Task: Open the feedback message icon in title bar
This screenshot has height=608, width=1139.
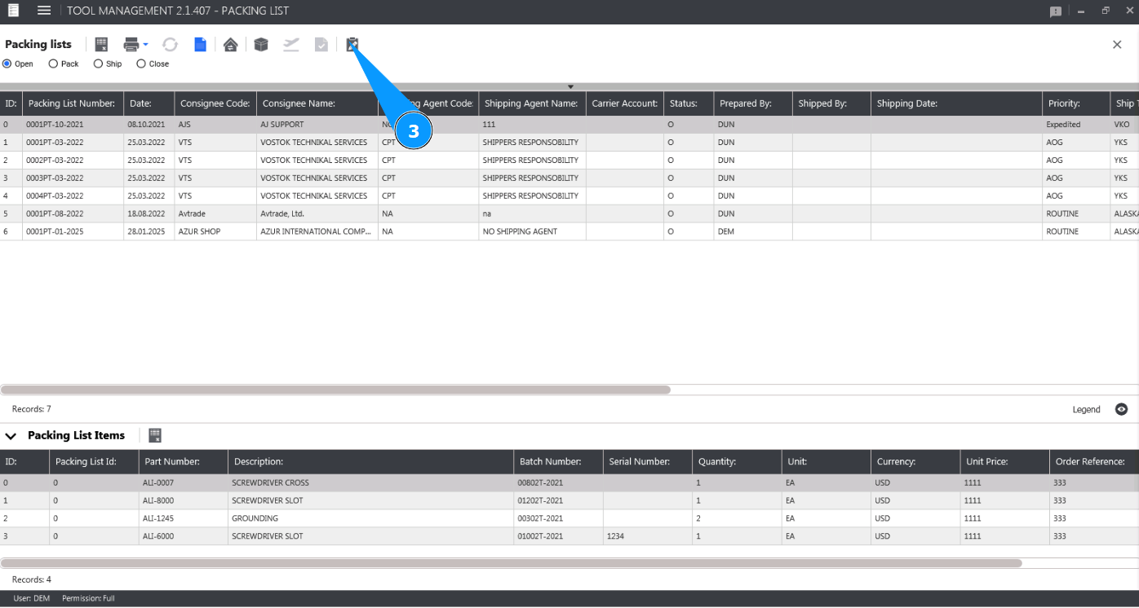Action: (1056, 11)
